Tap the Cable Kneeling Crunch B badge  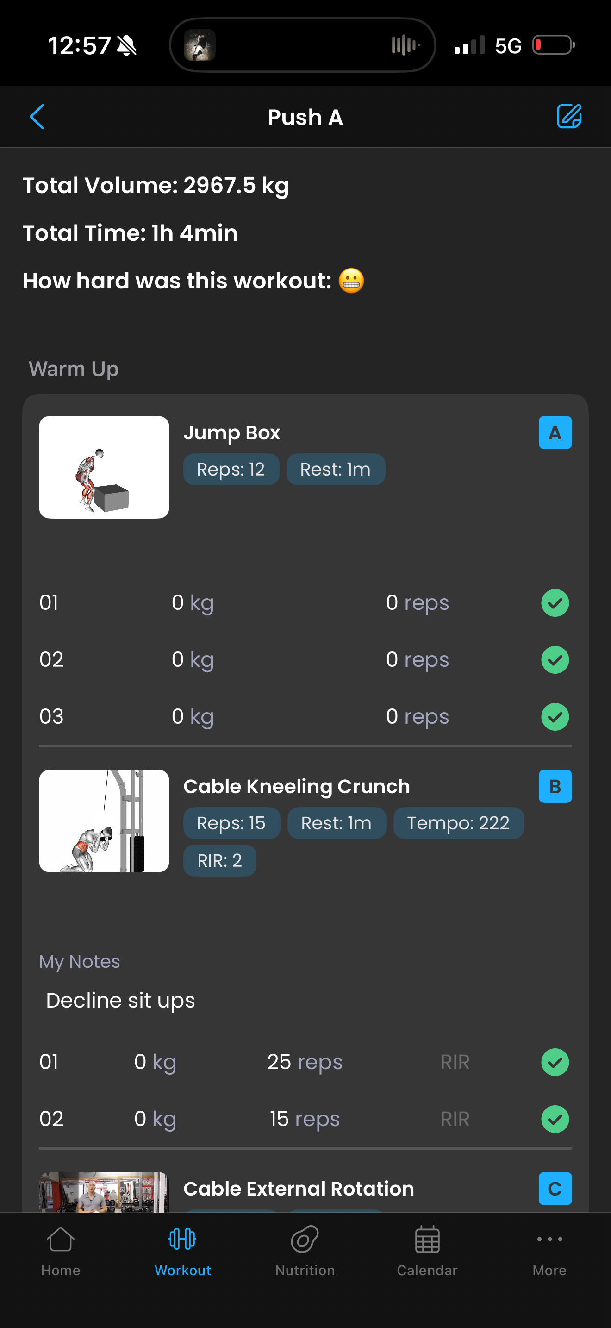555,786
